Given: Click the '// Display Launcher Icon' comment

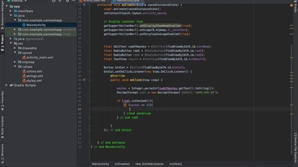Looking at the screenshot, I should pos(123,22).
